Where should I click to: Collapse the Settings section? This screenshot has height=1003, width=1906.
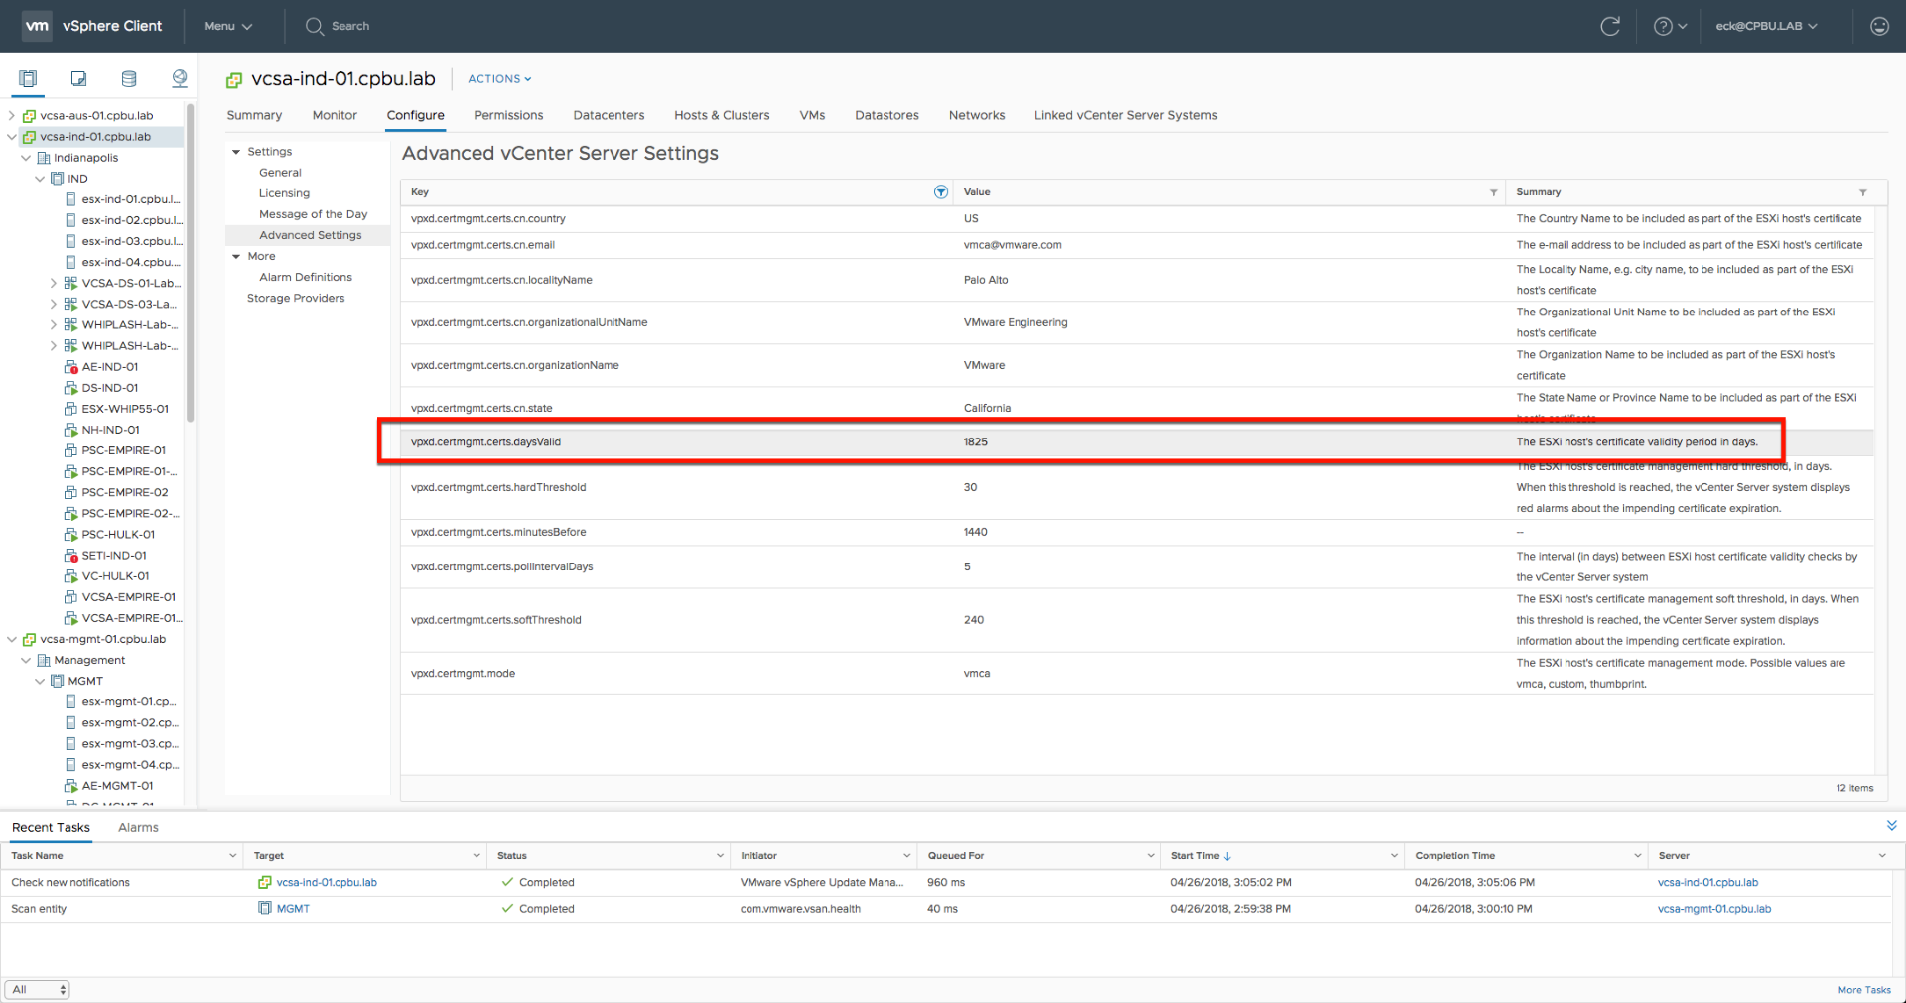[x=236, y=152]
